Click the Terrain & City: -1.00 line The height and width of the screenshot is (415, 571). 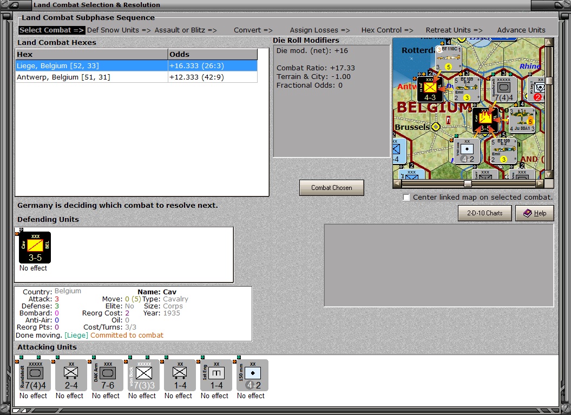(x=313, y=77)
